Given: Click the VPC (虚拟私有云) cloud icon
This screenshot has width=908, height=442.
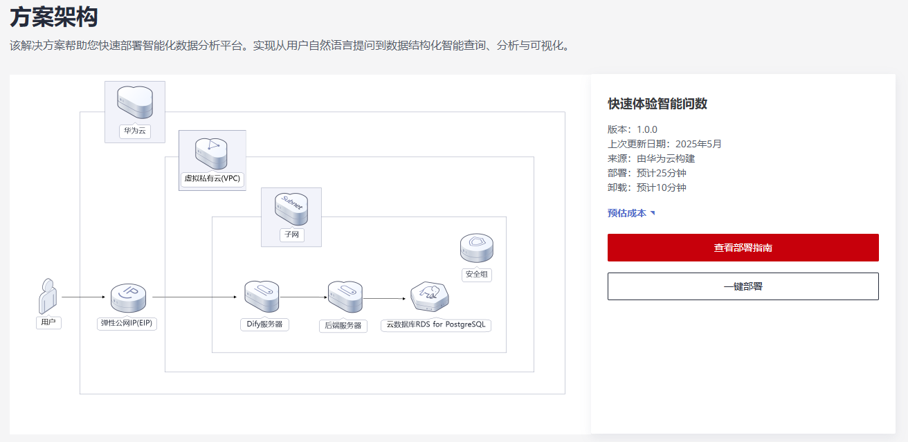Looking at the screenshot, I should [211, 154].
